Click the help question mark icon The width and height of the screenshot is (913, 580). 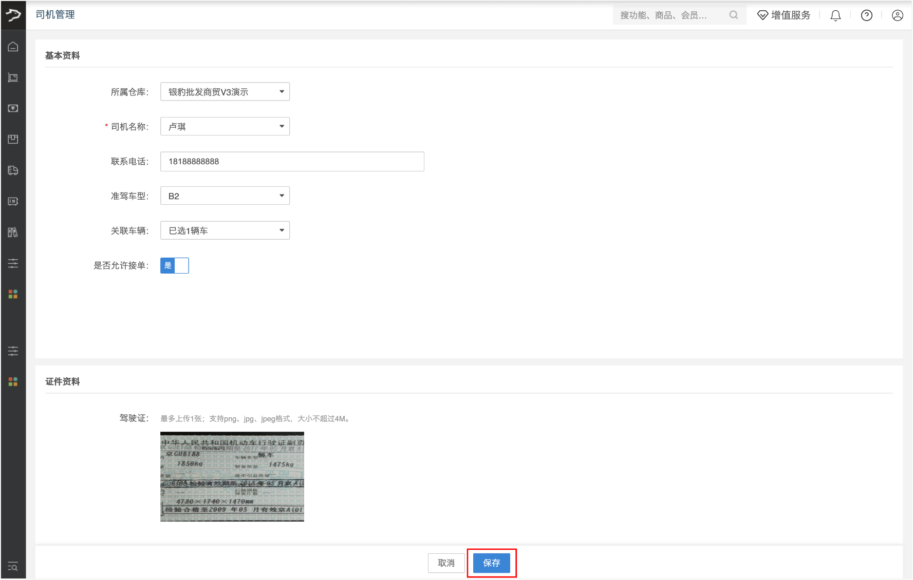[x=866, y=15]
